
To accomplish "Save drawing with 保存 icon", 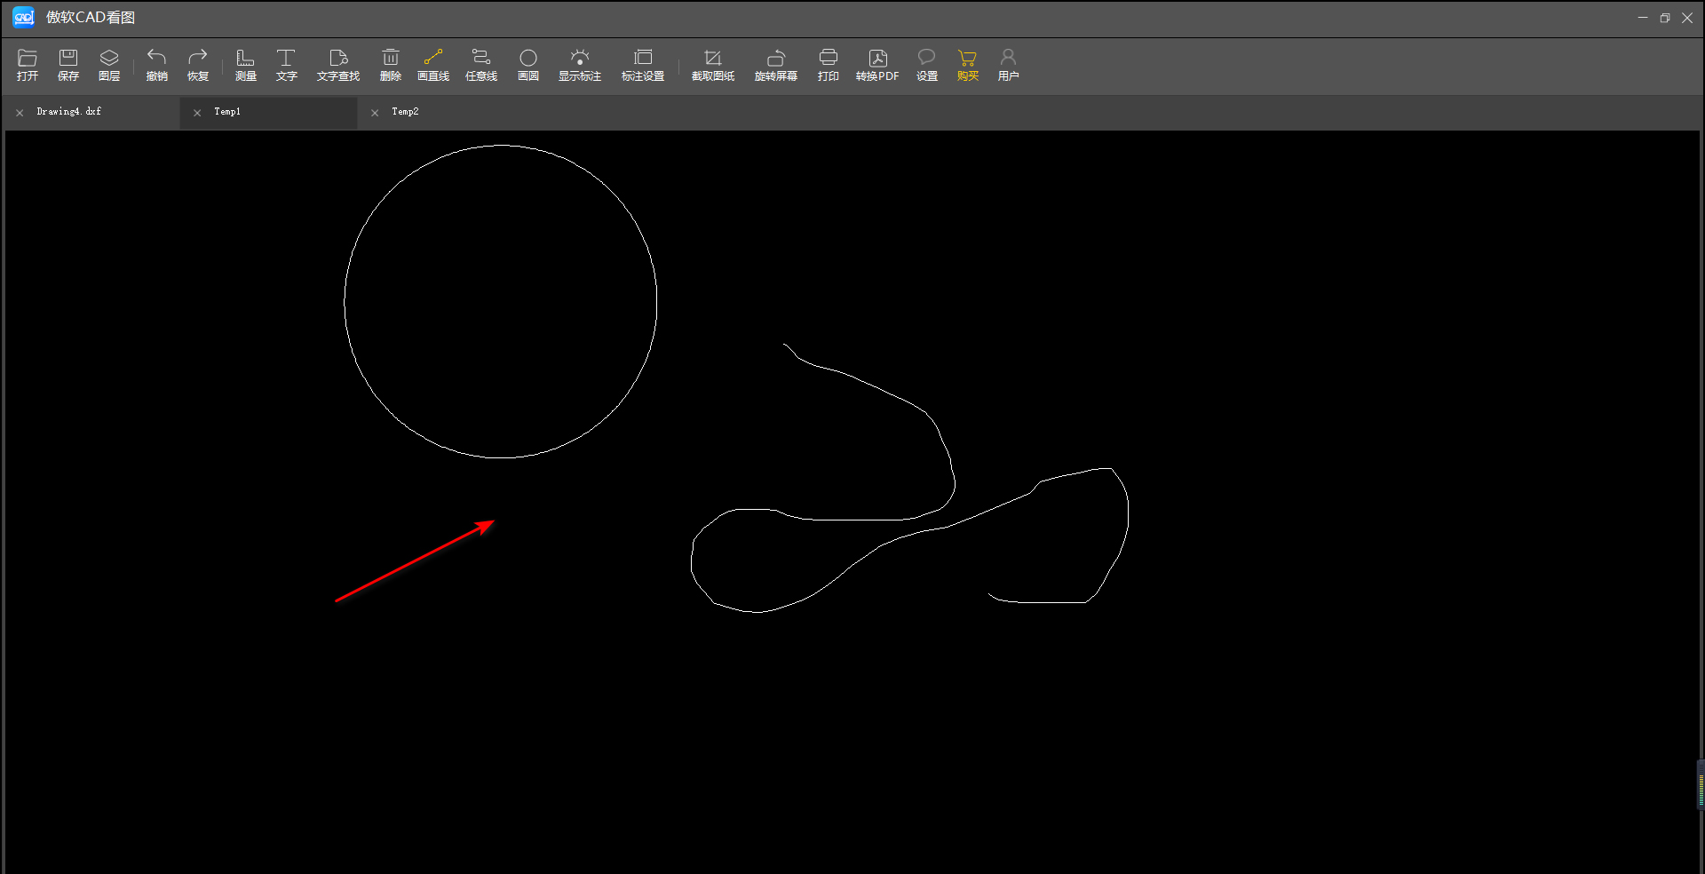I will [x=68, y=65].
